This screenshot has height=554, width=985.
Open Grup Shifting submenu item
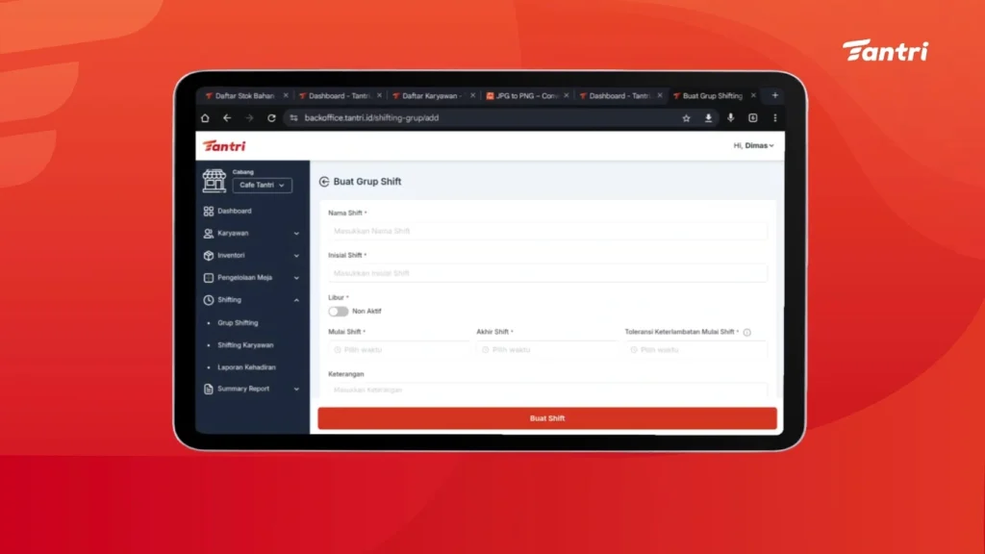238,323
